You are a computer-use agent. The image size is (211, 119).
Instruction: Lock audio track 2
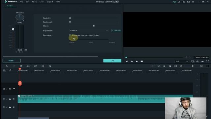pos(10,107)
